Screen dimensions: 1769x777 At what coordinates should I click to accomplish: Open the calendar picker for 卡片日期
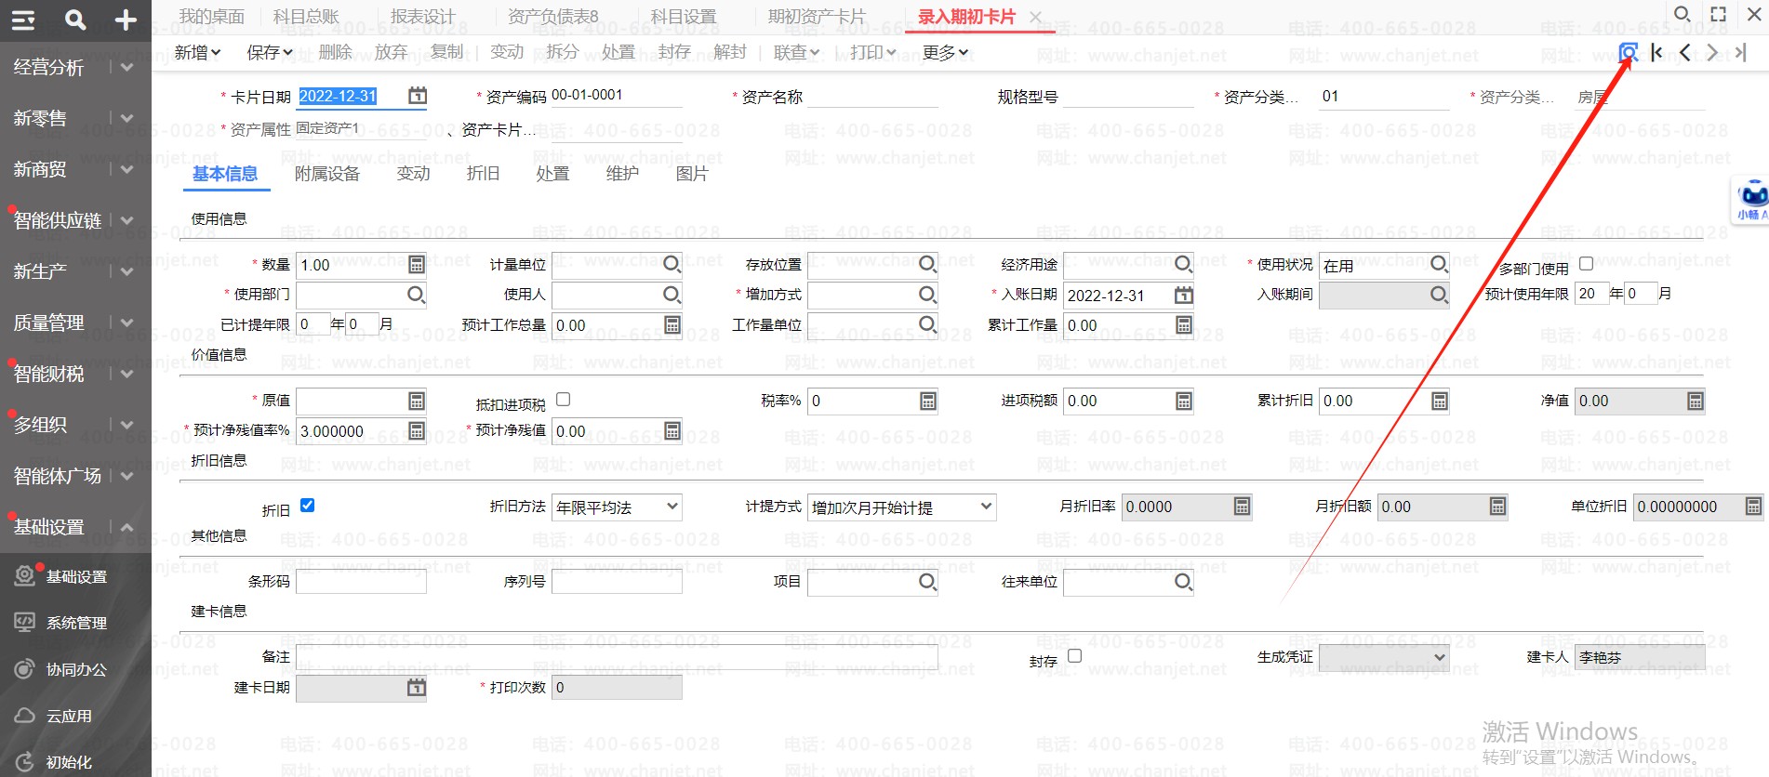click(x=418, y=96)
